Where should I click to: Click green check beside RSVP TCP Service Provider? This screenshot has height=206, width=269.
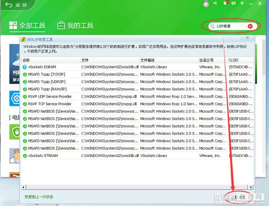point(25,104)
